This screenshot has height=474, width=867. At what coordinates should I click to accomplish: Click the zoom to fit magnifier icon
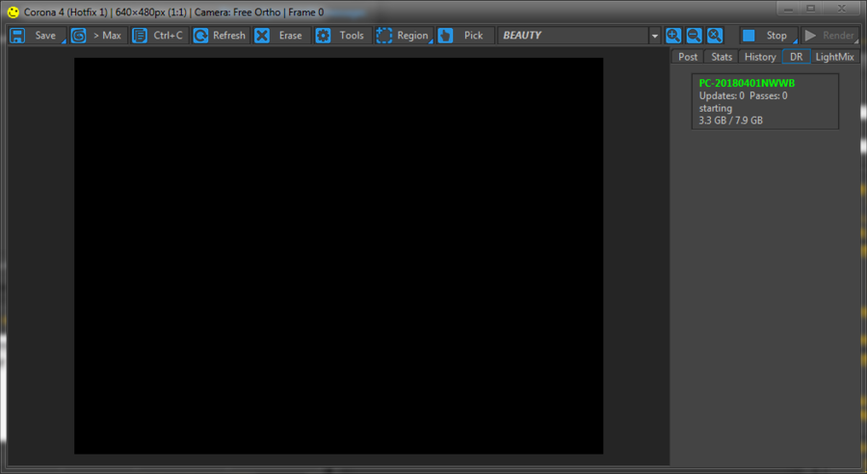tap(715, 36)
